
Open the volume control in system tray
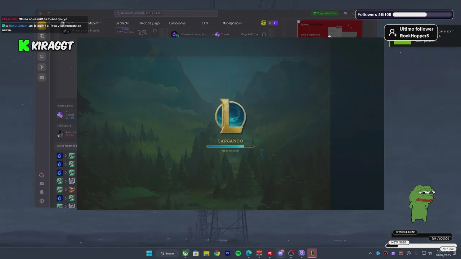pyautogui.click(x=430, y=253)
